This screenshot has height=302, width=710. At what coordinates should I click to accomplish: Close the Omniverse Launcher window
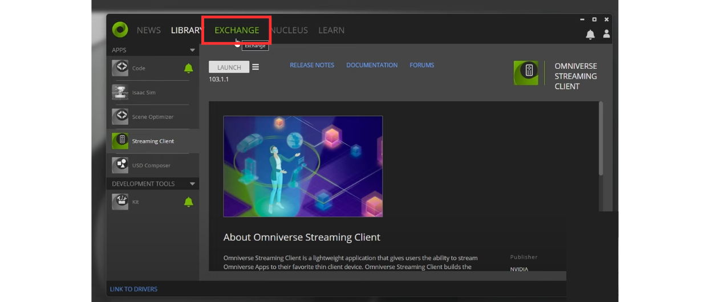click(x=606, y=19)
